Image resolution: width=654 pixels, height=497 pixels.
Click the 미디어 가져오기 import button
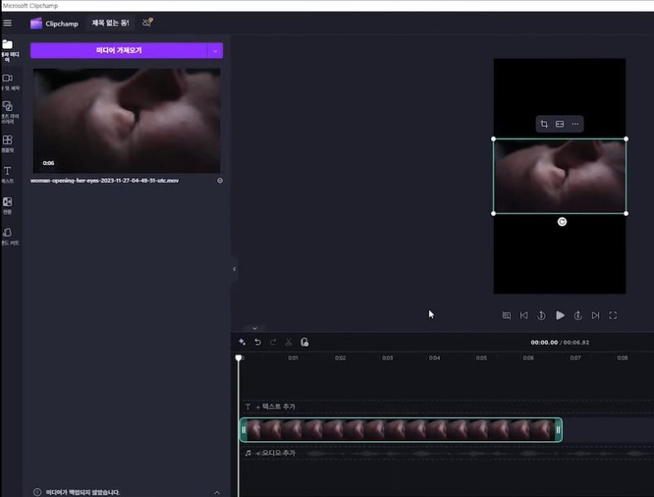point(119,50)
